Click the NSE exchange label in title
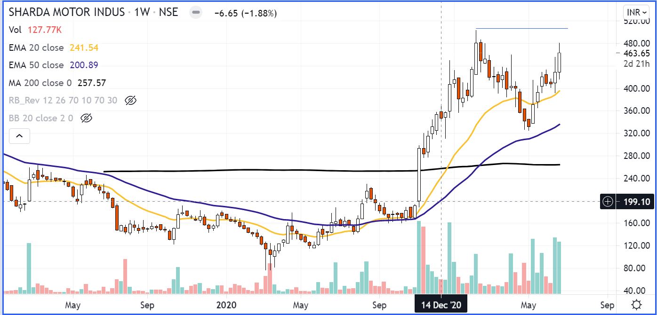 [168, 12]
